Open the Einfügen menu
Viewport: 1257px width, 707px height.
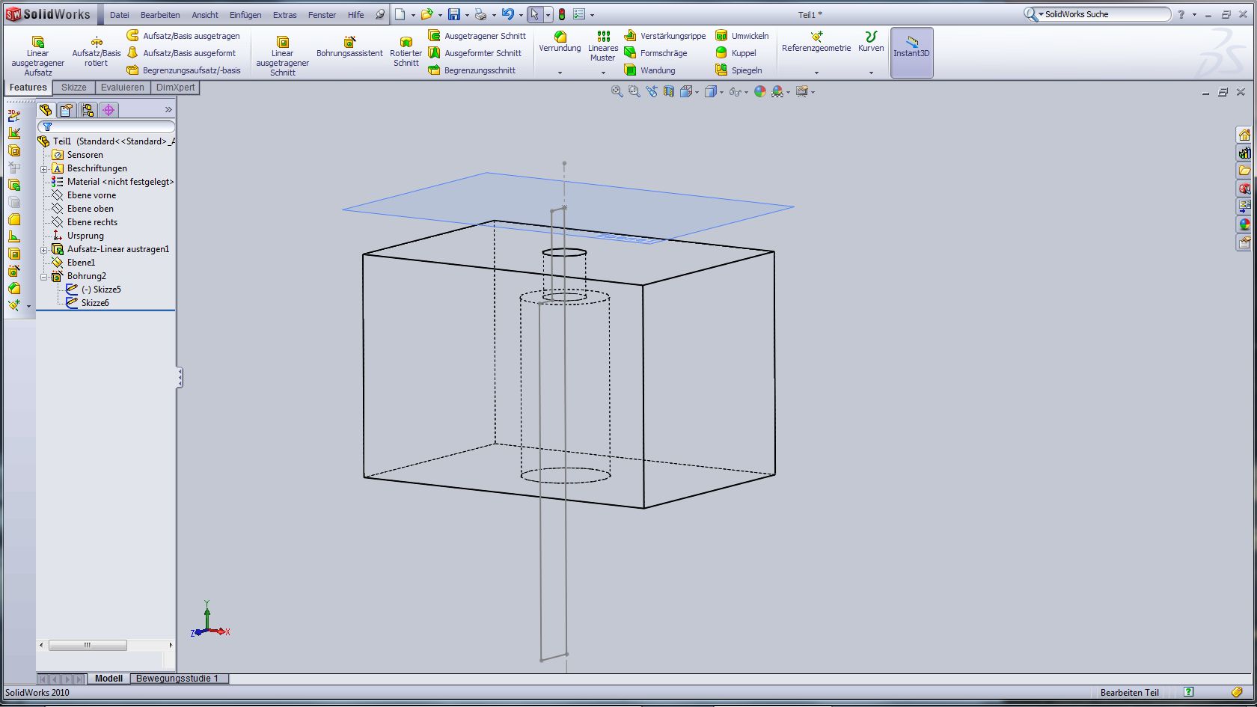tap(245, 15)
